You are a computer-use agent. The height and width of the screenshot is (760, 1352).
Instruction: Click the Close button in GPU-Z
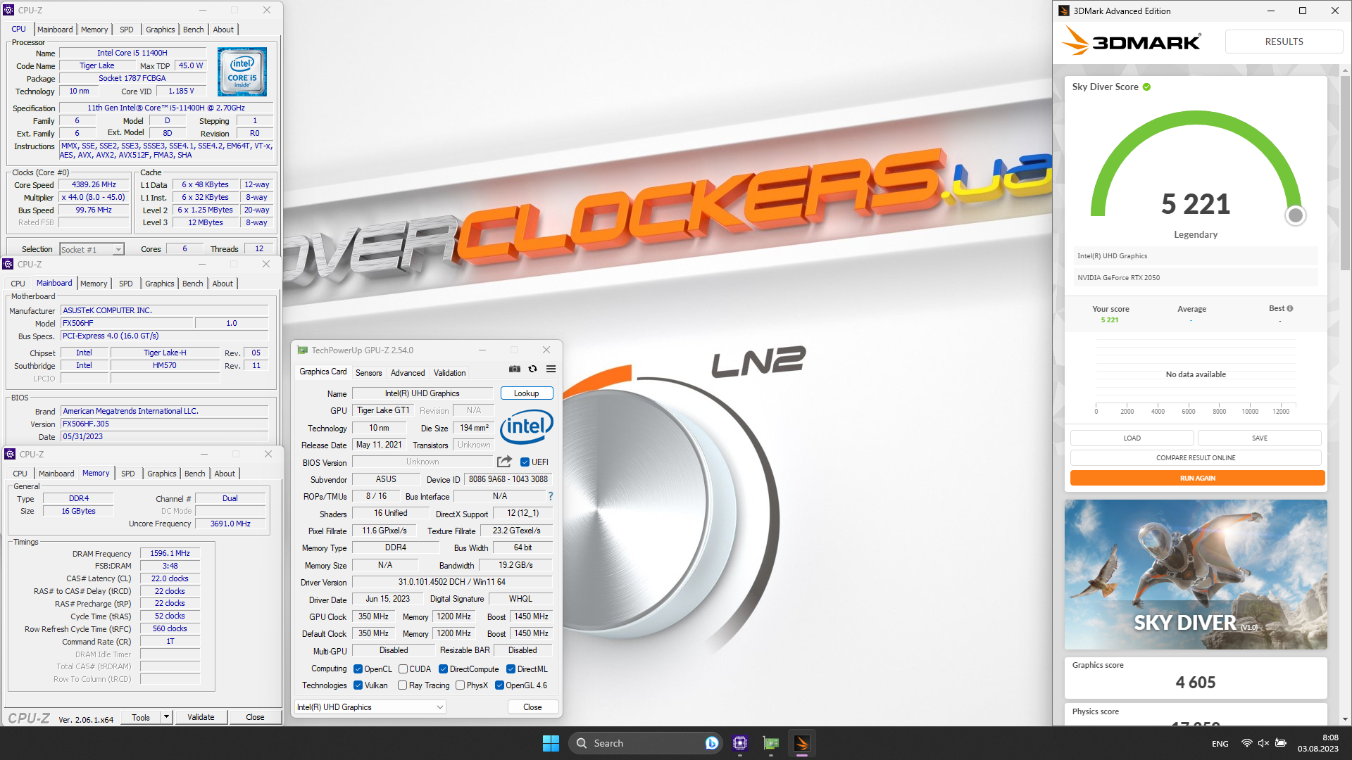(x=532, y=707)
